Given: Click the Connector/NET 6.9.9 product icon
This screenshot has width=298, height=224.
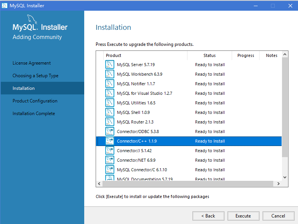Looking at the screenshot, I should pos(110,160).
